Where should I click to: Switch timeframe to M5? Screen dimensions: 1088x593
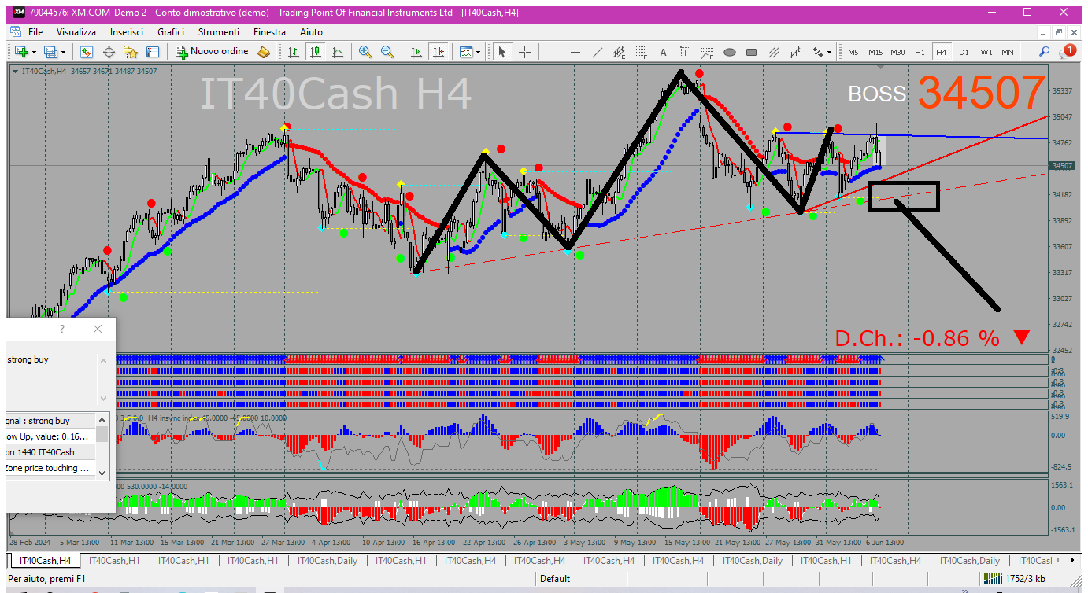pyautogui.click(x=853, y=52)
